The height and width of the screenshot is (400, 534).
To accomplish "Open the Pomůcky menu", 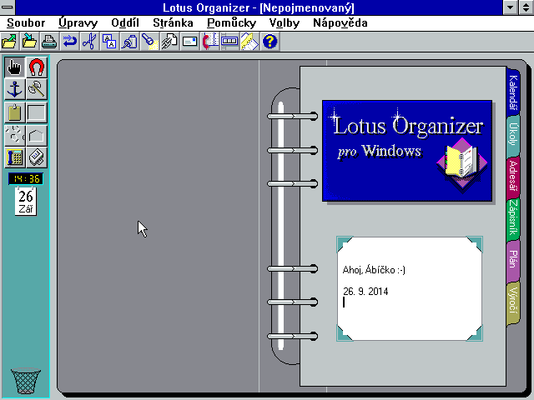I will [x=232, y=22].
